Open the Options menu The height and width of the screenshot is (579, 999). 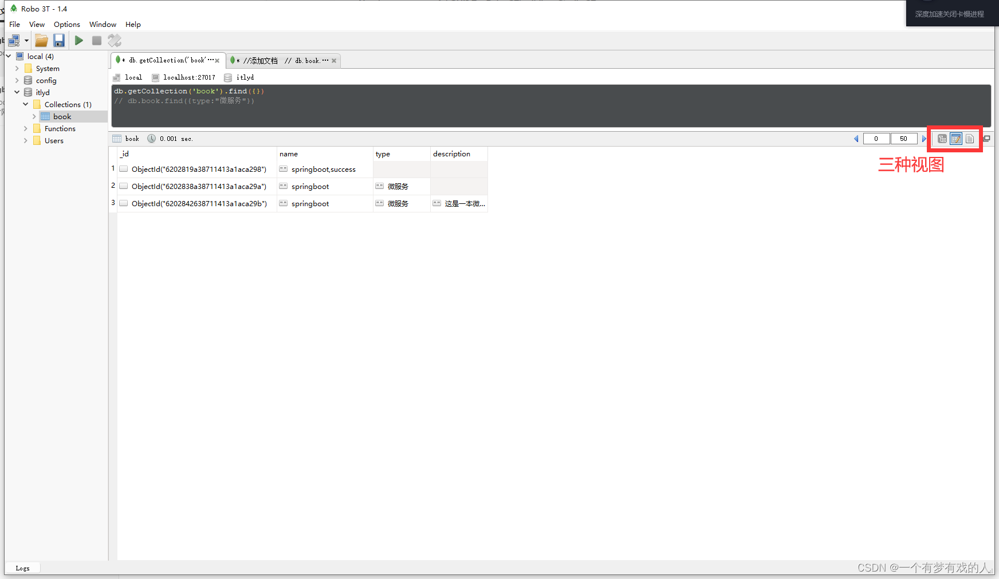pyautogui.click(x=67, y=25)
